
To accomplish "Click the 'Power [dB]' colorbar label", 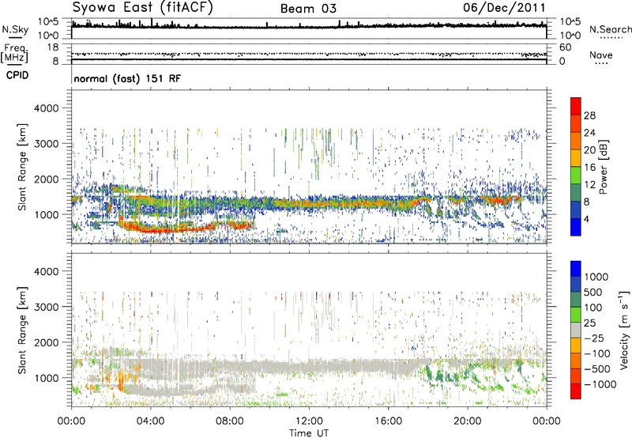I will pos(603,168).
